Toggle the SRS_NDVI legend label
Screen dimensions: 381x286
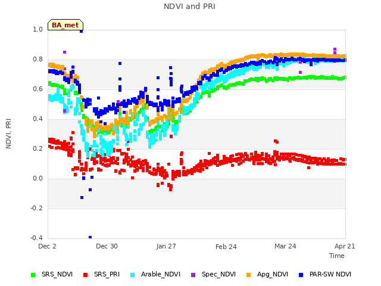coord(57,274)
